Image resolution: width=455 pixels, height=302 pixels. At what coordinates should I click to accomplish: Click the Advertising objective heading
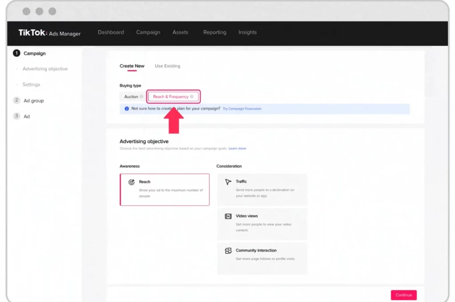[x=144, y=141]
